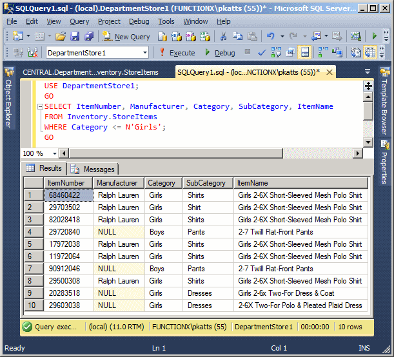Open the View menu
This screenshot has width=394, height=357.
click(x=54, y=22)
